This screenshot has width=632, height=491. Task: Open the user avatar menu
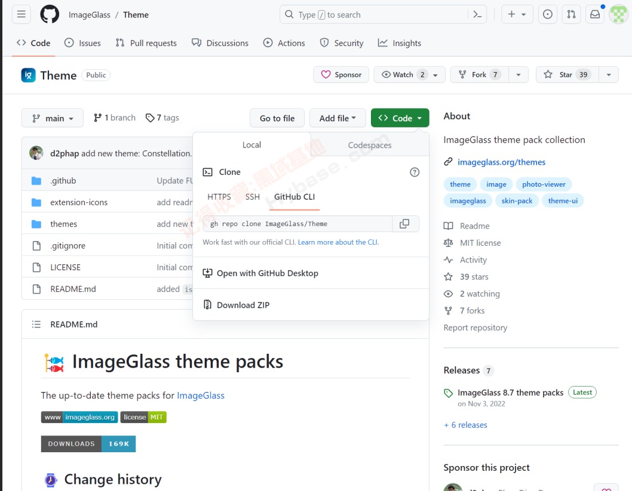[619, 14]
